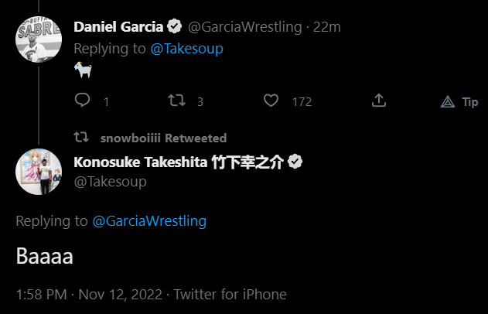
Task: Open the snowboiiii Retweeted link
Action: pyautogui.click(x=163, y=138)
